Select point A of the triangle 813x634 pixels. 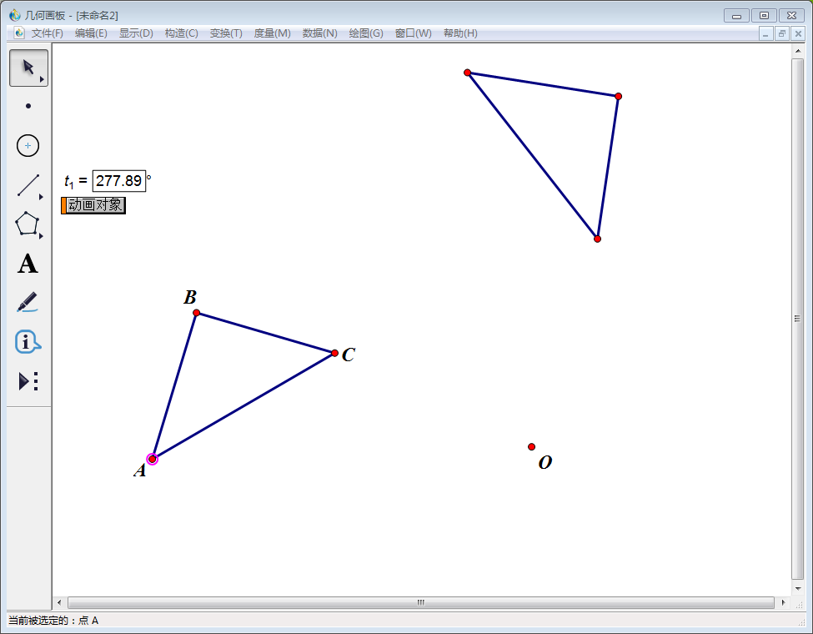152,459
